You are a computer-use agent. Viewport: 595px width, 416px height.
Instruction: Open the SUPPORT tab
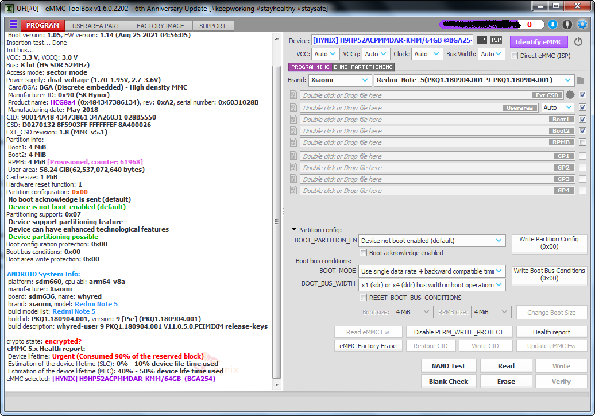coord(212,26)
